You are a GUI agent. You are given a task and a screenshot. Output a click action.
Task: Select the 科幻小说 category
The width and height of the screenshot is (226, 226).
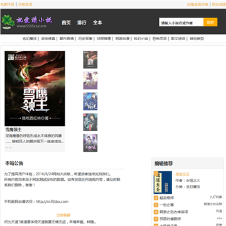[141, 38]
